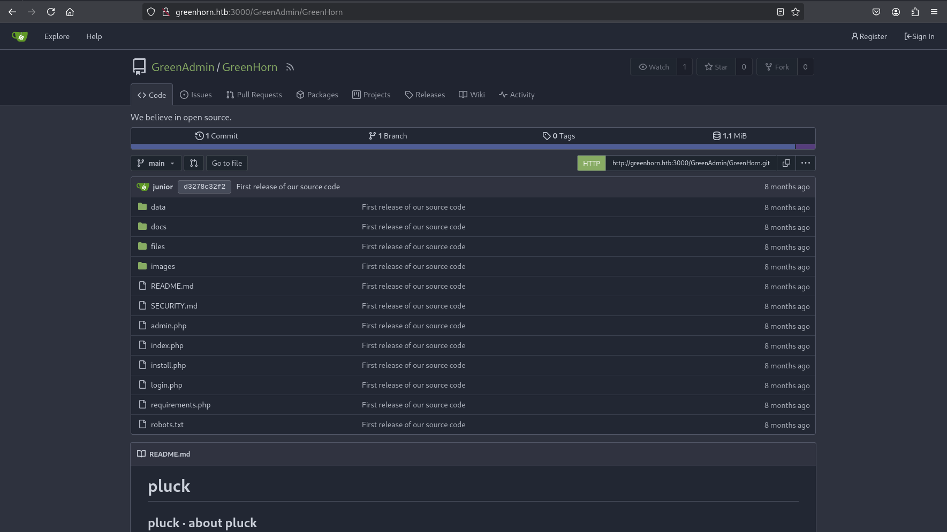947x532 pixels.
Task: Open the three-dot more clone options
Action: click(x=805, y=163)
